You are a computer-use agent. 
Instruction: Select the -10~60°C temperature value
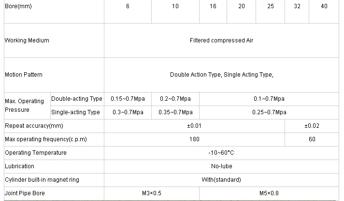(x=221, y=153)
